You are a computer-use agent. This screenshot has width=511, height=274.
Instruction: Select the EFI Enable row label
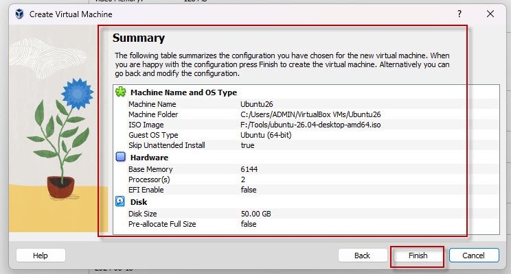(146, 190)
